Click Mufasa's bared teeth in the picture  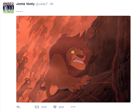78,61
